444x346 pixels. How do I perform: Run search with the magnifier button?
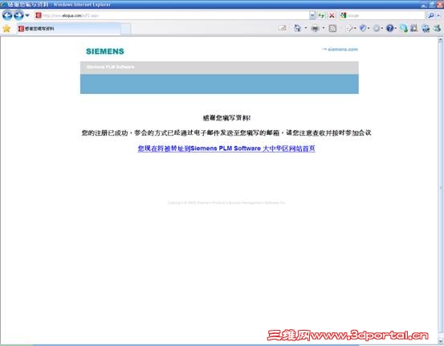click(x=430, y=15)
